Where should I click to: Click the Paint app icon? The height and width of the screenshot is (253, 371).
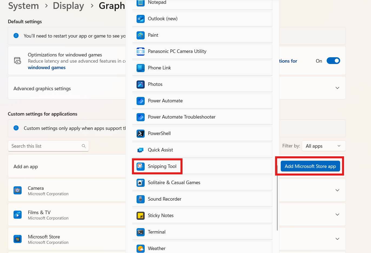[141, 35]
